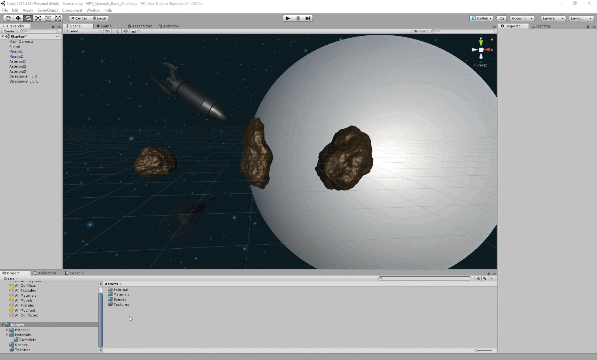Open the Layers dropdown
Viewport: 597px width, 360px height.
tap(553, 18)
